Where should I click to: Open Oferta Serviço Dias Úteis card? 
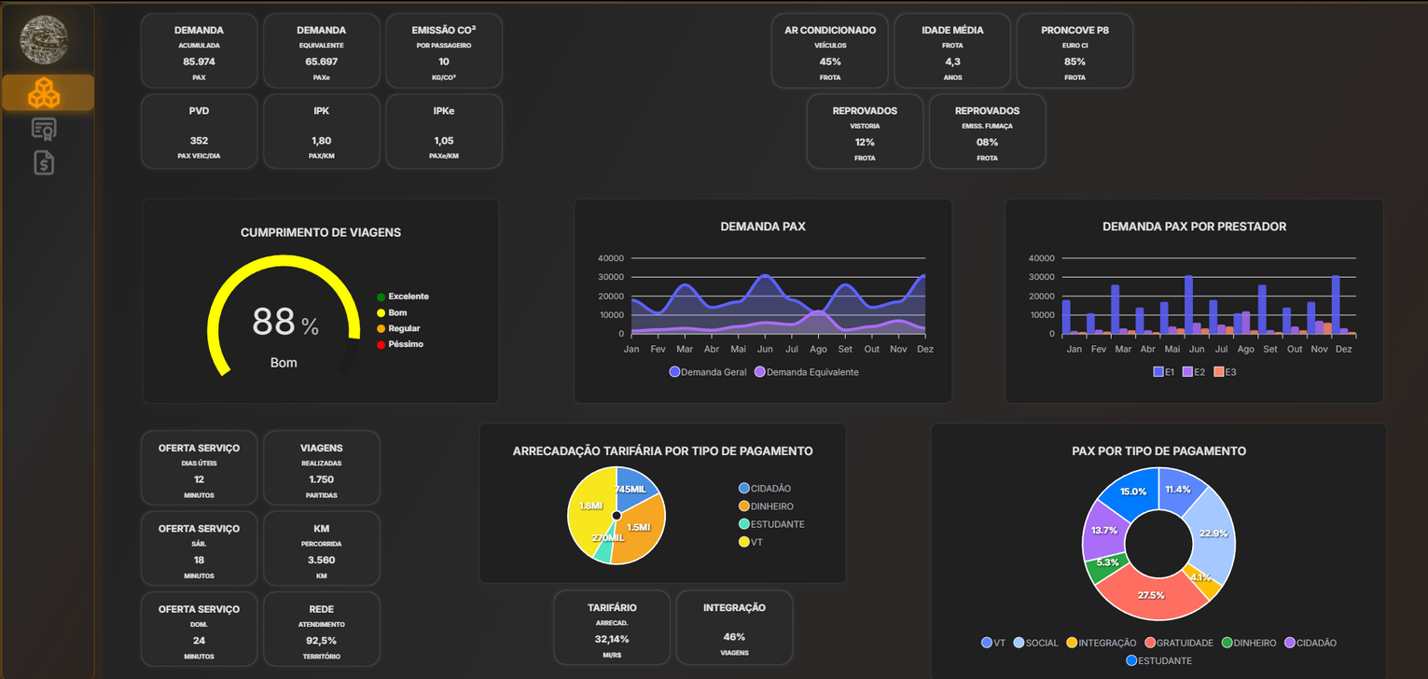[x=199, y=469]
